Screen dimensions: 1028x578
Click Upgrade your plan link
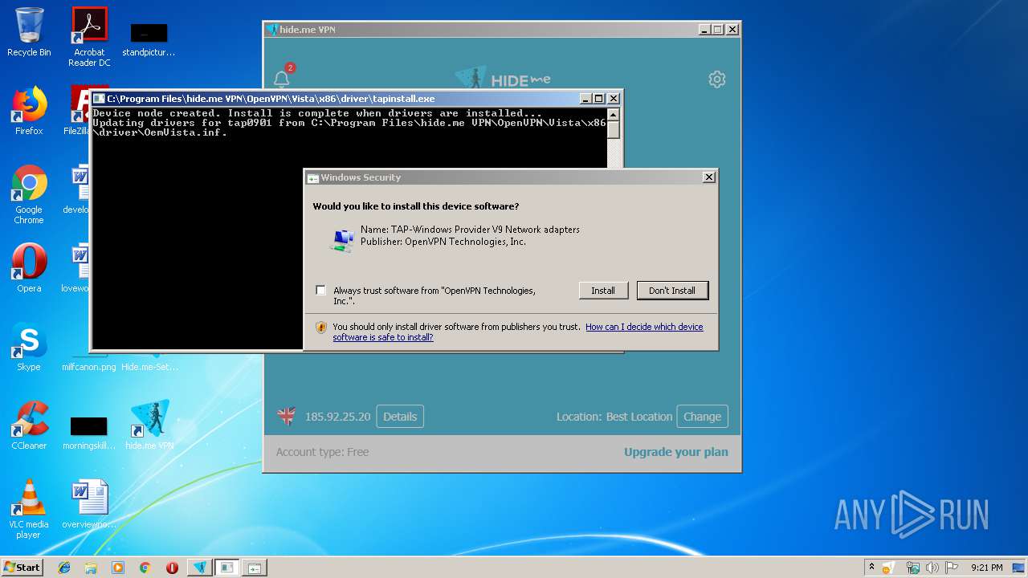pos(676,452)
